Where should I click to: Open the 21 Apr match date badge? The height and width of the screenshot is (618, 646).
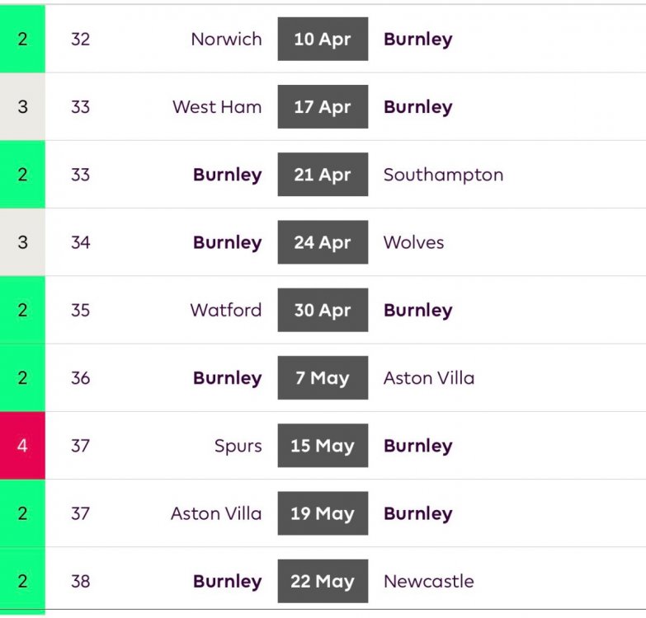coord(323,175)
